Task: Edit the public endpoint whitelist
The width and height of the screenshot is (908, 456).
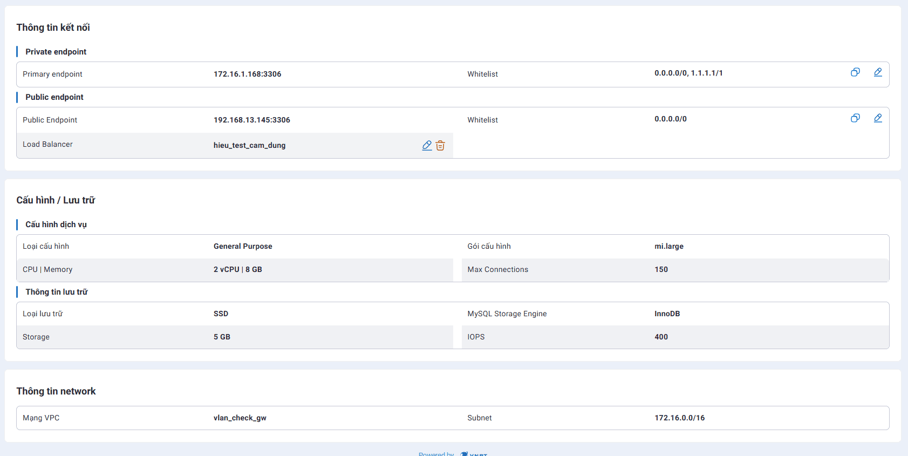Action: [878, 118]
